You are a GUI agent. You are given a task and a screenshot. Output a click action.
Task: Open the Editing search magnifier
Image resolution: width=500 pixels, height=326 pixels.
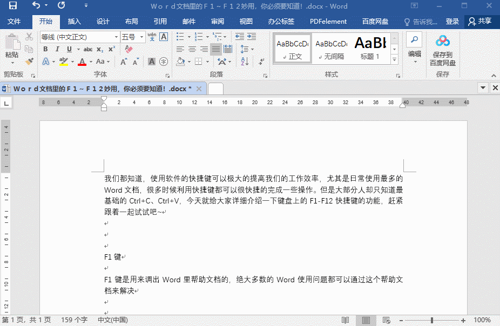pos(414,39)
